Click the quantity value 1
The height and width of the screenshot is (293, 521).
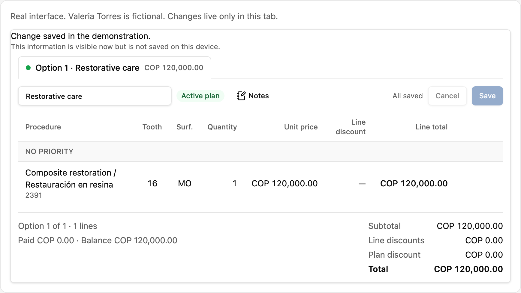pos(234,183)
